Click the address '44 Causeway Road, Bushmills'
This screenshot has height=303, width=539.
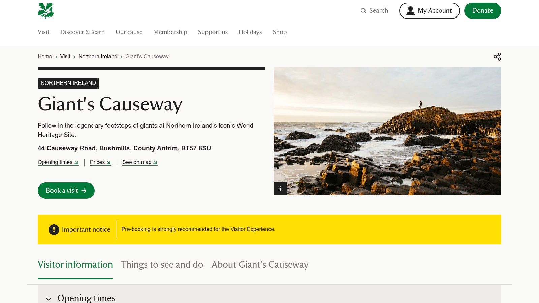pos(124,148)
